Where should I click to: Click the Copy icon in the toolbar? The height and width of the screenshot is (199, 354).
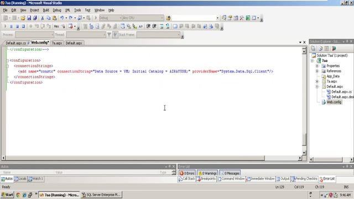pos(48,18)
